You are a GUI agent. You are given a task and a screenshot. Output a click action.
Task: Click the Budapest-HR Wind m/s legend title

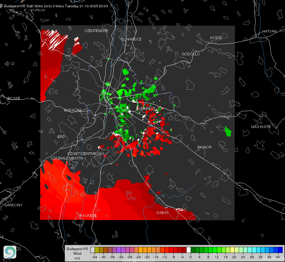[77, 254]
